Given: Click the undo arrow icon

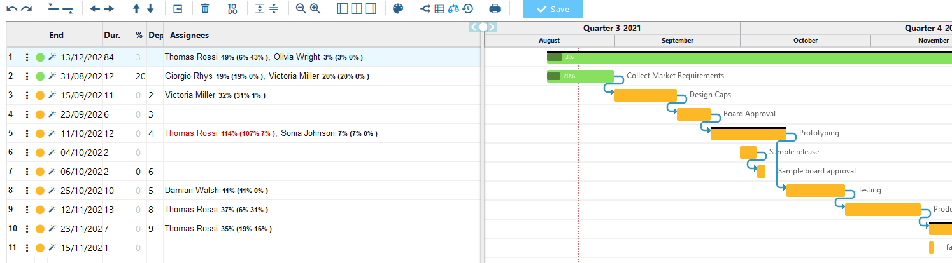Looking at the screenshot, I should pyautogui.click(x=11, y=9).
